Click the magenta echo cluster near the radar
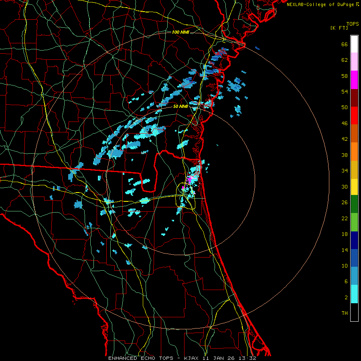This screenshot has width=361, height=361. point(189,179)
